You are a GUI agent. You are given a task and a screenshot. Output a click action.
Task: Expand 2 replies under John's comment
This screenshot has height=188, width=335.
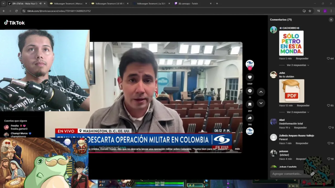click(298, 112)
